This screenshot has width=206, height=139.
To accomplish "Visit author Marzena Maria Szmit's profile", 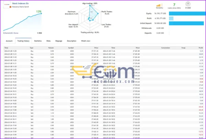I will [x=20, y=7].
